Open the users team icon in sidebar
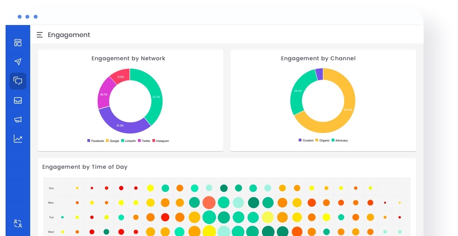The image size is (458, 236). coord(18,223)
